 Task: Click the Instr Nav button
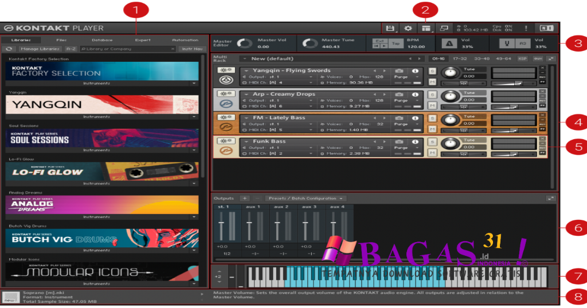tap(193, 49)
